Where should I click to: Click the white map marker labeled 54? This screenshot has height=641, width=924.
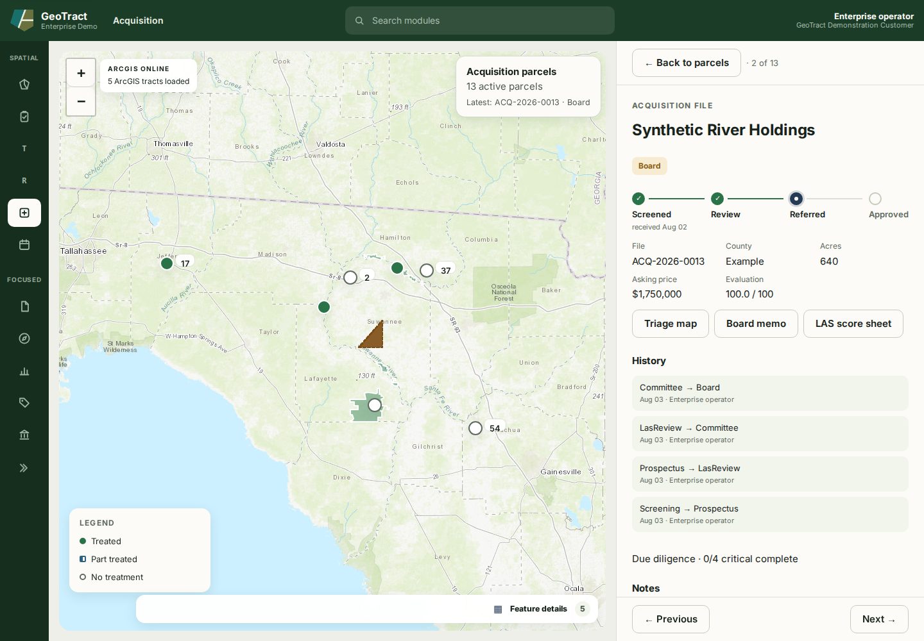pyautogui.click(x=475, y=428)
